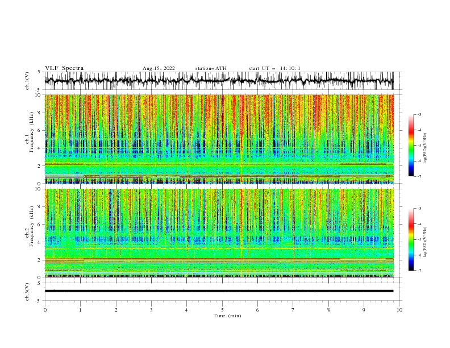Viewport: 450px width, 348px height.
Task: Click the "Time (min)" x-axis label
Action: click(x=227, y=316)
